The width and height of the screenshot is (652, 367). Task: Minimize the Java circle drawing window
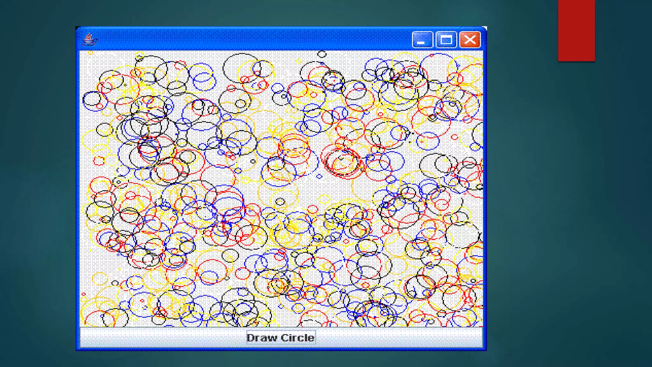pos(422,40)
